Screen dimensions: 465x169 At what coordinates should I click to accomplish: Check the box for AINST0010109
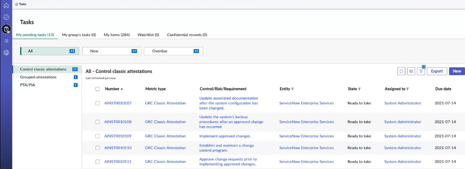pos(98,136)
